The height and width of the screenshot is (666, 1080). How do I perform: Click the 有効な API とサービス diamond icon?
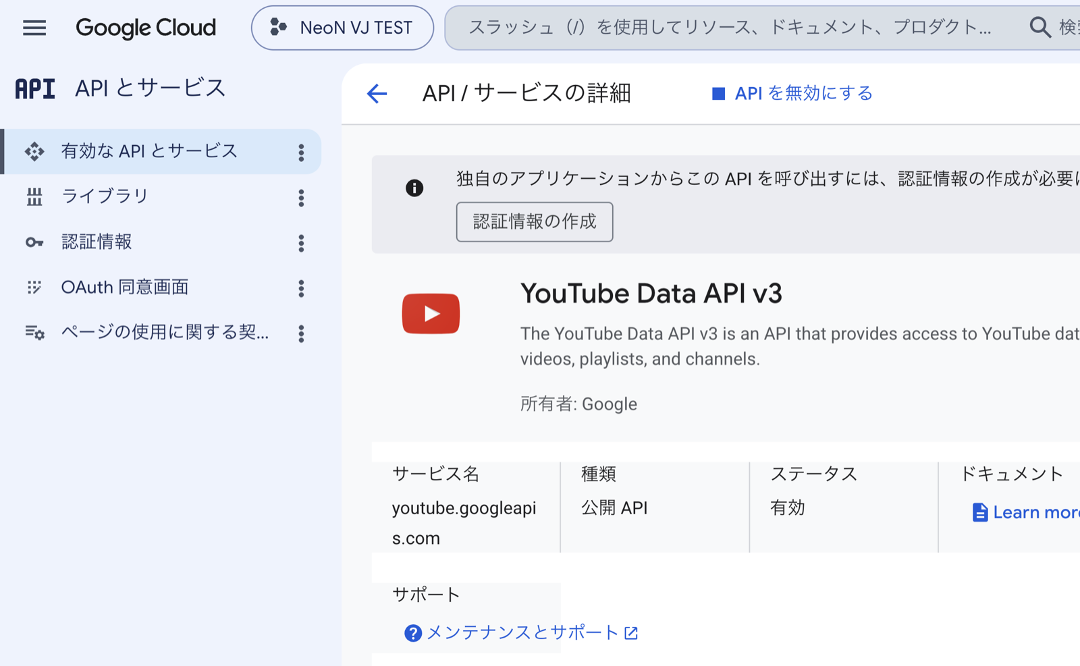tap(34, 151)
